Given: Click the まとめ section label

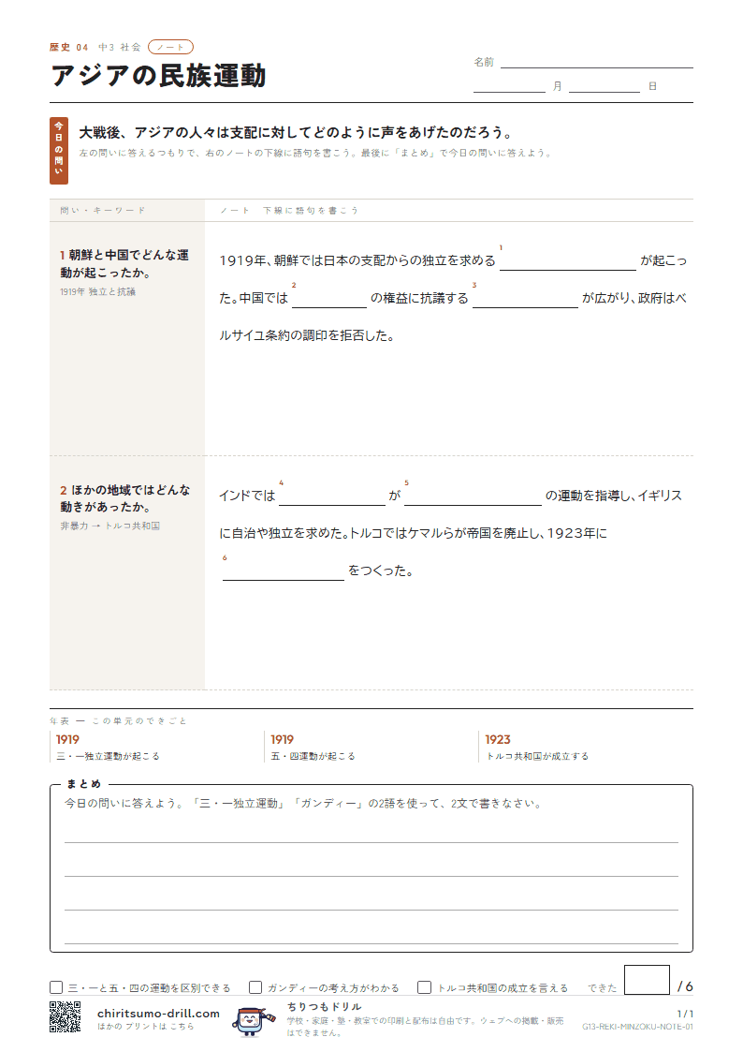Looking at the screenshot, I should (83, 784).
